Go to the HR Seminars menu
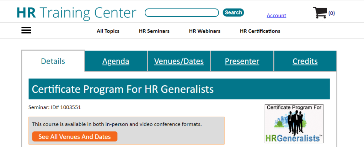 [x=154, y=31]
